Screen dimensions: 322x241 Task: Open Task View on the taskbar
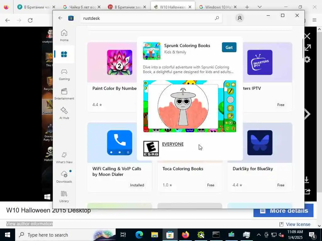pyautogui.click(x=123, y=235)
